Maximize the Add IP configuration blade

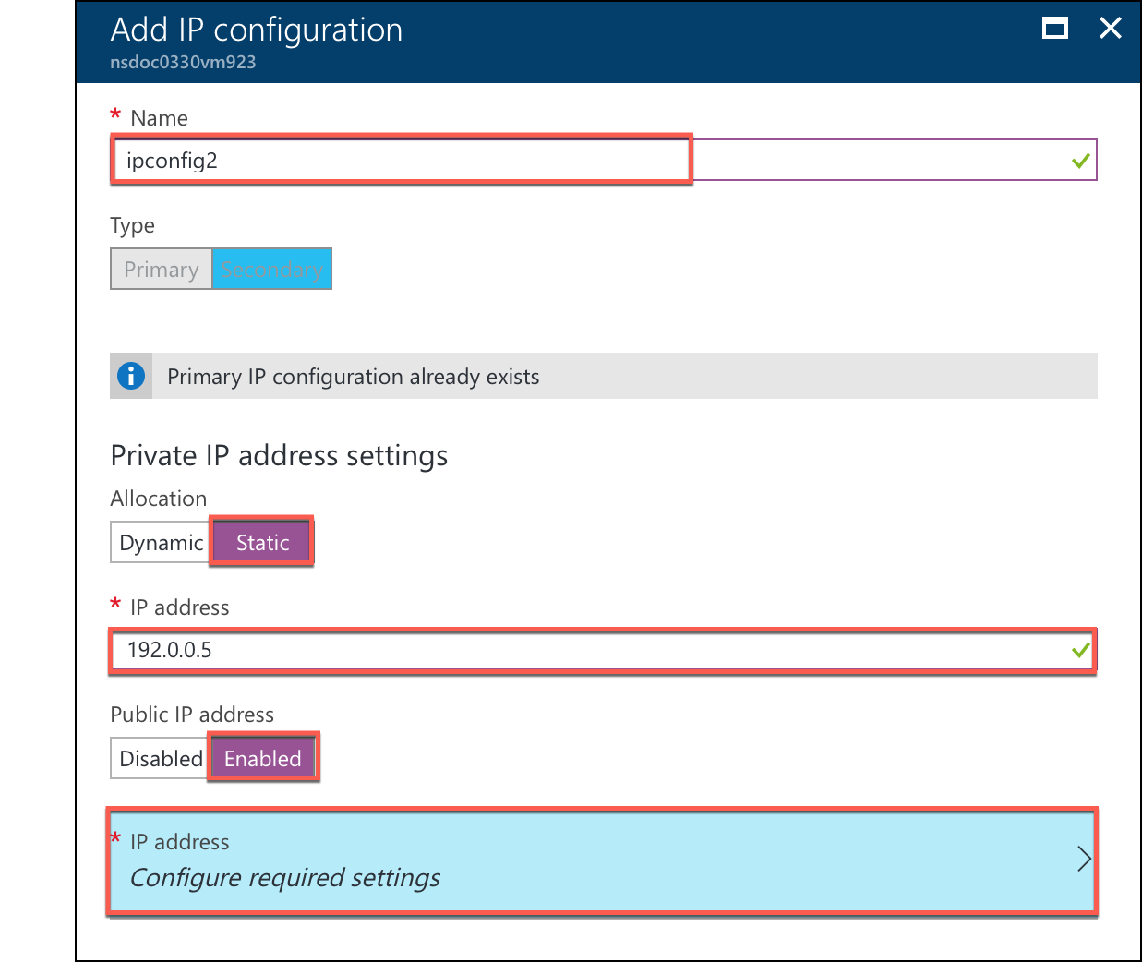(x=1054, y=29)
